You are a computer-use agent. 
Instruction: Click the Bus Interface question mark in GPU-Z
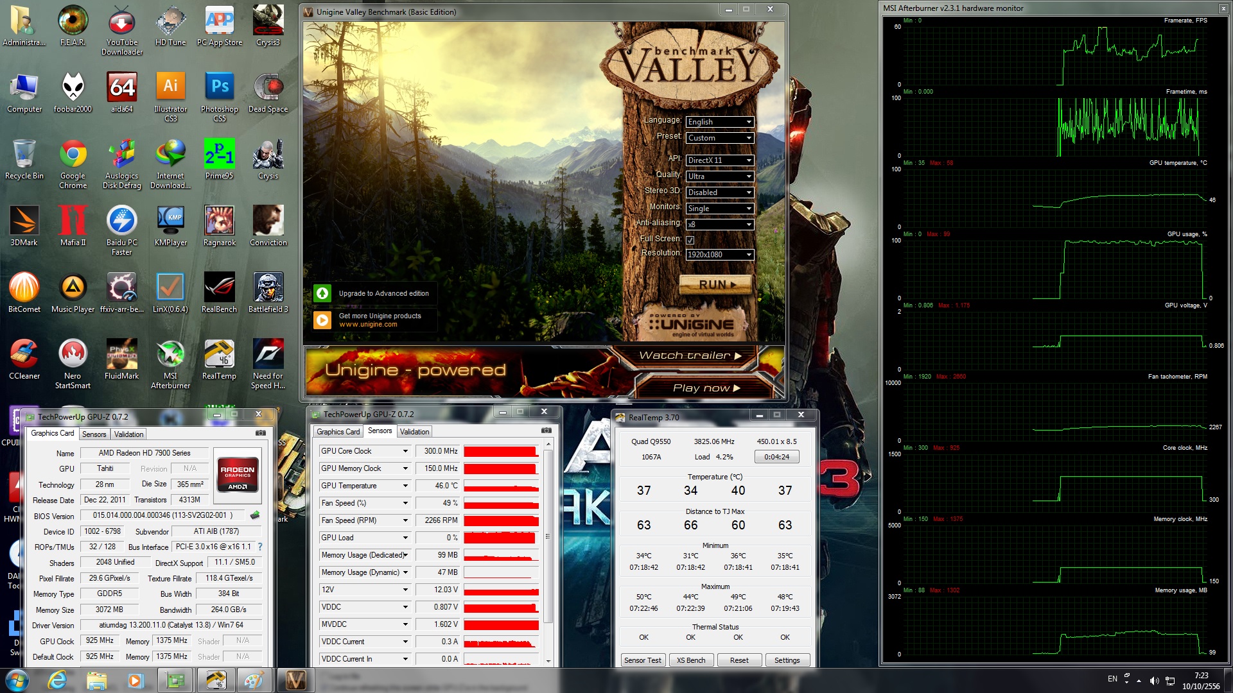pos(260,547)
